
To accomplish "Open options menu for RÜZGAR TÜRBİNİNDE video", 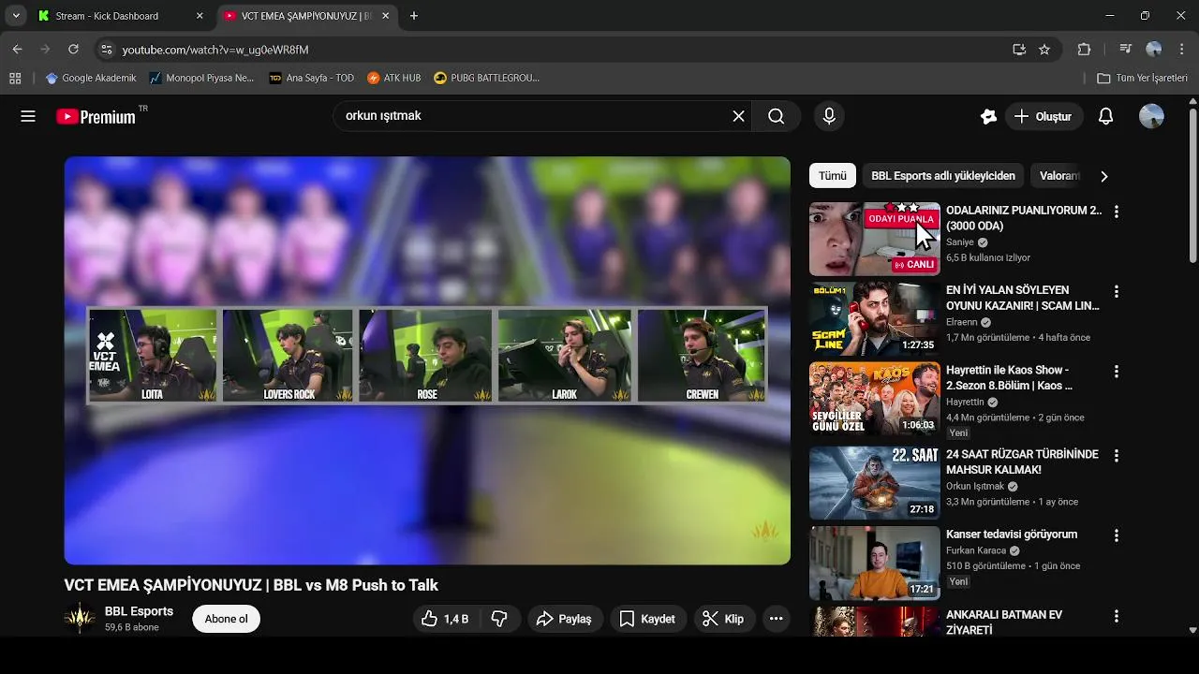I will 1116,456.
